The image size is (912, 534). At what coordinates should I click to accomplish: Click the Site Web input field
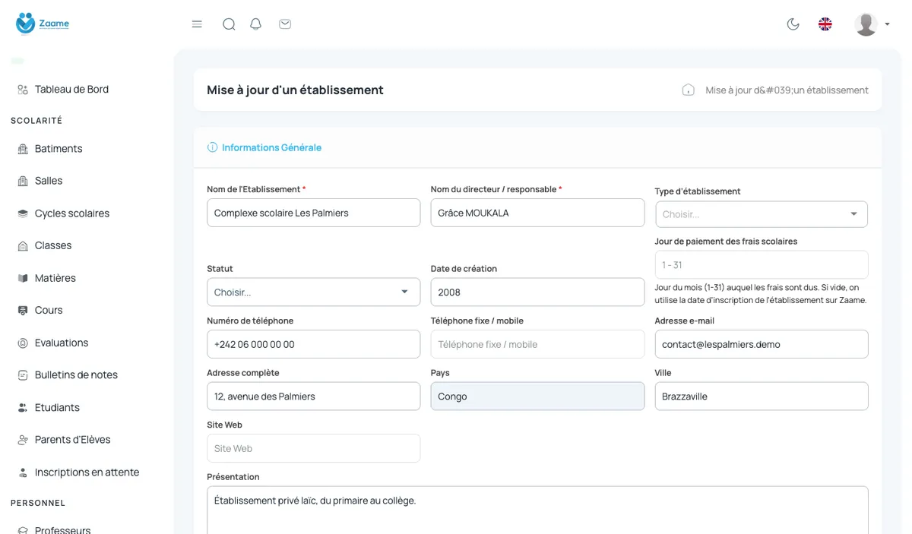tap(313, 448)
